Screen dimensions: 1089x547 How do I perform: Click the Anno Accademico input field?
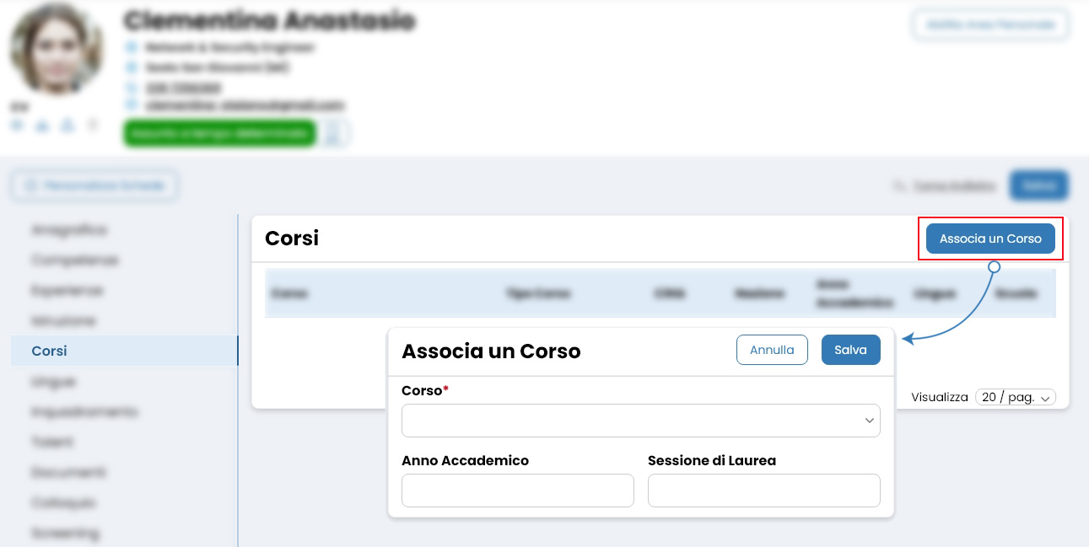click(x=517, y=491)
